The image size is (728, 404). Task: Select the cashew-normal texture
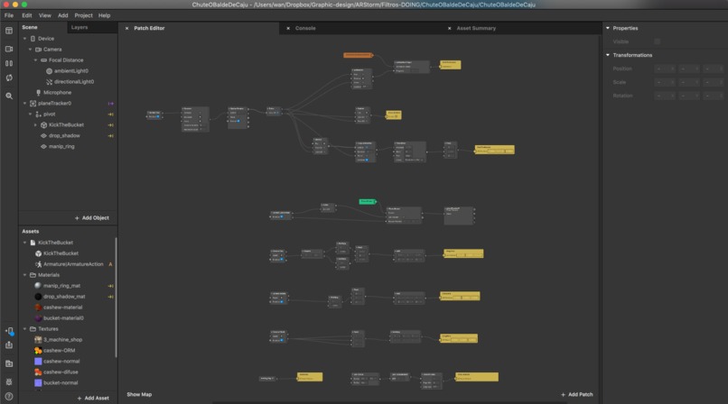click(61, 362)
